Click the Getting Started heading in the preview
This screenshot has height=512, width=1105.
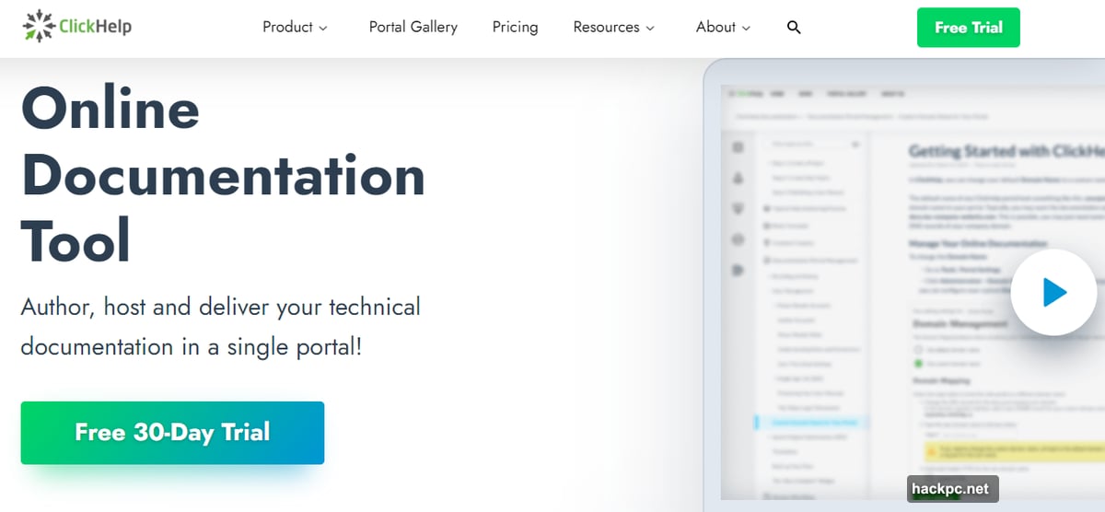[1004, 151]
